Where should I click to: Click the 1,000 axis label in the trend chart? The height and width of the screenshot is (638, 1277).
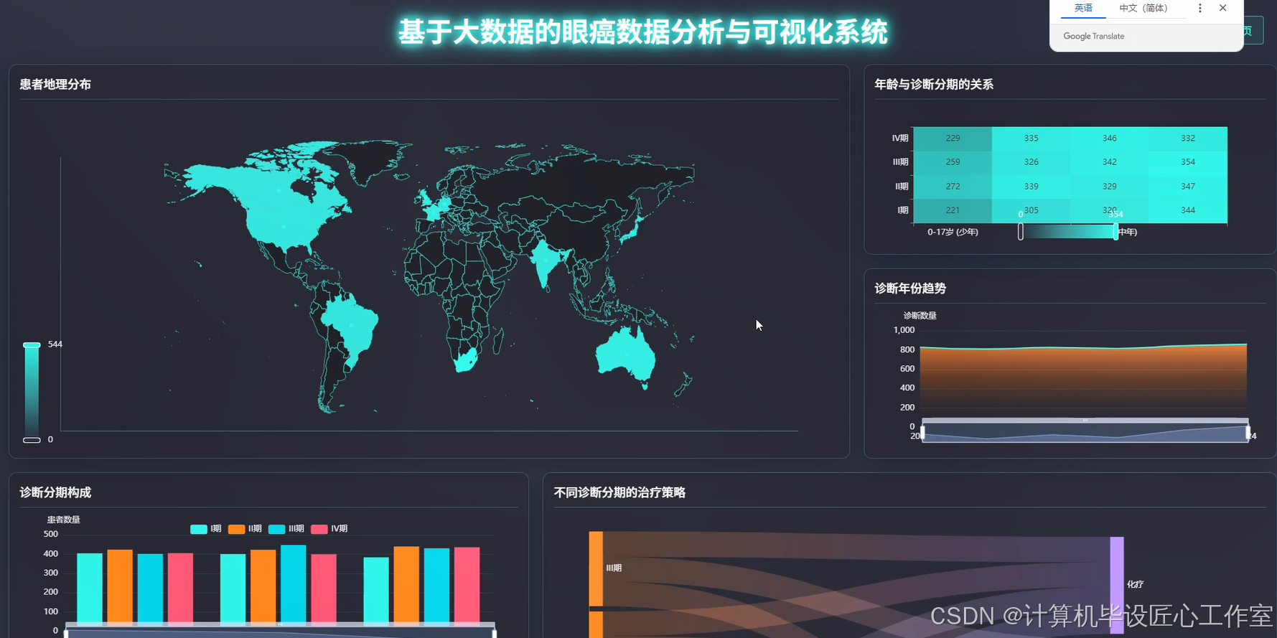[904, 330]
